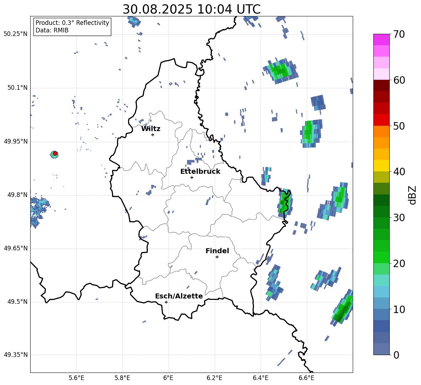Click the Ettelbruck city label

tap(200, 172)
